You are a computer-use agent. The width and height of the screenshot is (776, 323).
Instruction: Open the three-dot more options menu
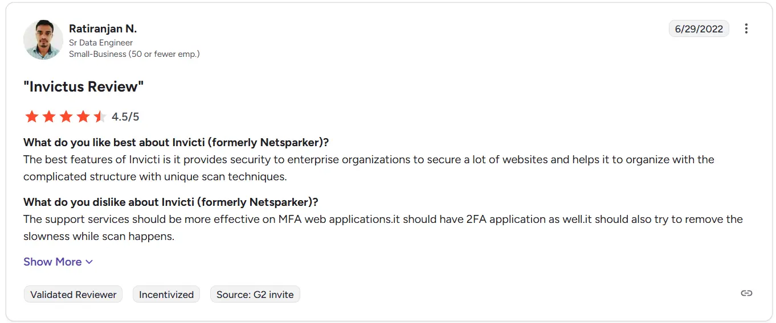[x=746, y=28]
